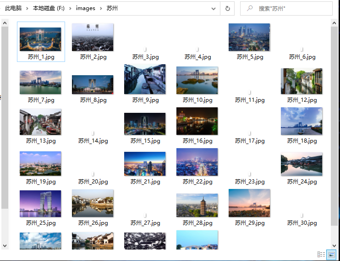The width and height of the screenshot is (340, 261).
Task: Expand the chevron after 本地磁盘 (F:)
Action: click(x=70, y=8)
